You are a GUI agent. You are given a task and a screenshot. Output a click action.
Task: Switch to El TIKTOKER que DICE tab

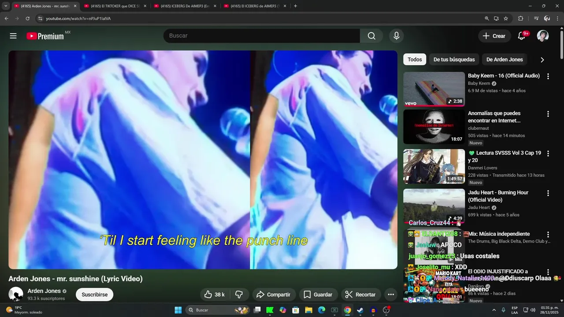[115, 6]
